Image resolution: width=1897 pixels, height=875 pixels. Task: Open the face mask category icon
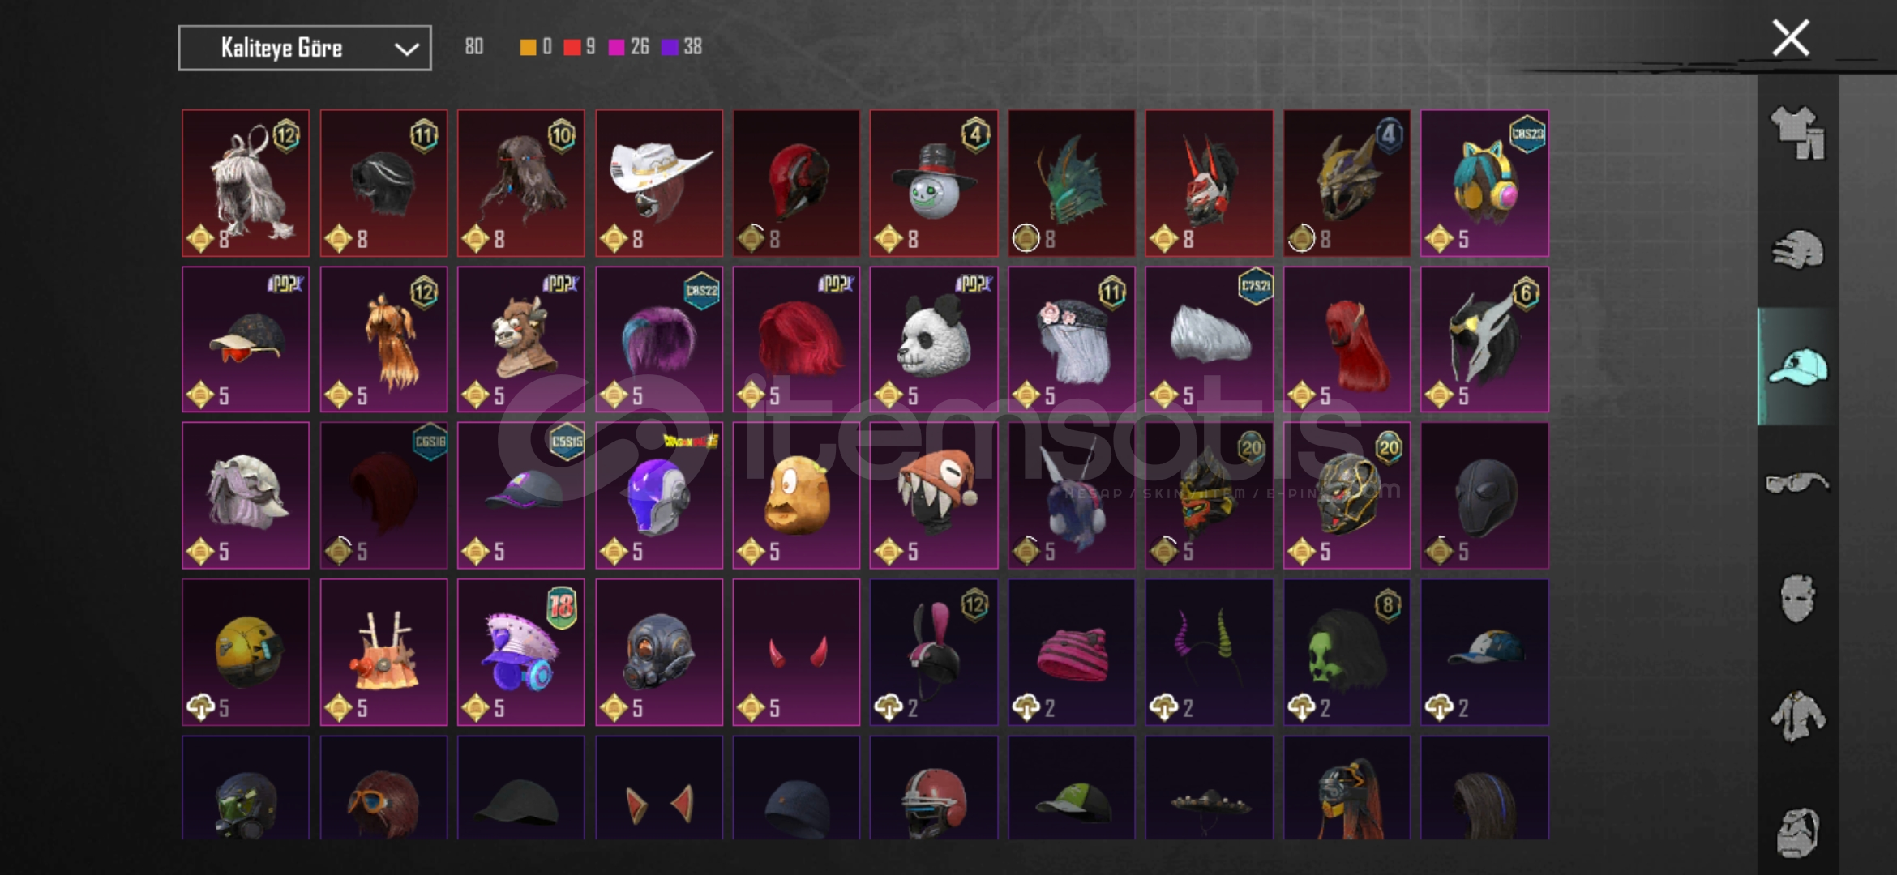1797,600
